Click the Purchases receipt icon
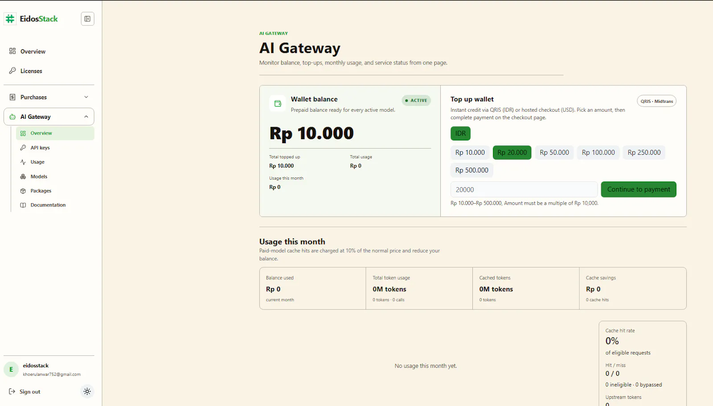This screenshot has height=406, width=713. tap(12, 97)
